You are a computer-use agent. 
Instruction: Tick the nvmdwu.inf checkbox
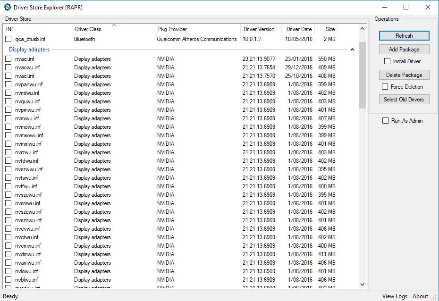(8, 127)
